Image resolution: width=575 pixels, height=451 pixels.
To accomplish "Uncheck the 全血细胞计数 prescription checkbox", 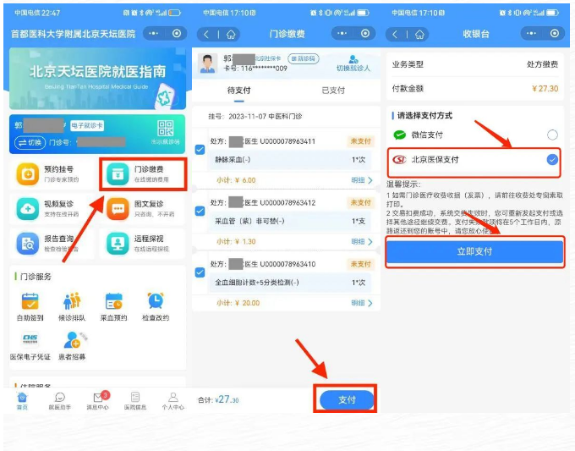I will click(200, 272).
